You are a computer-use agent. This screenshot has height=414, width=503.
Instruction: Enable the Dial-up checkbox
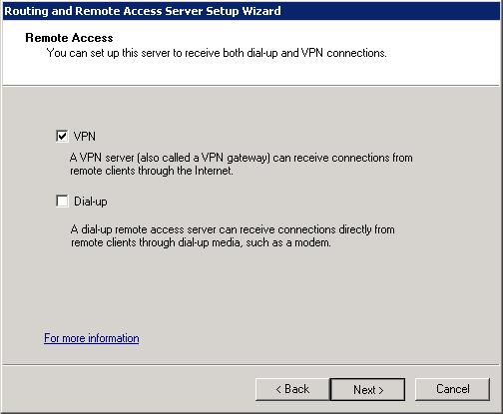tap(62, 202)
